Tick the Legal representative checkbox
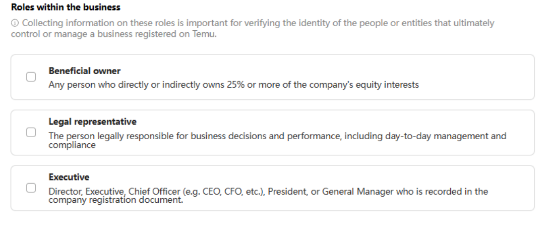 pos(31,132)
